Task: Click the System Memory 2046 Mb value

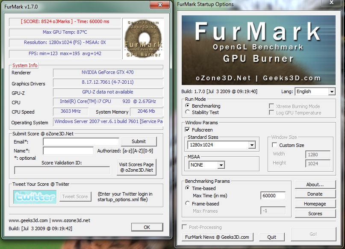Action: pos(146,111)
